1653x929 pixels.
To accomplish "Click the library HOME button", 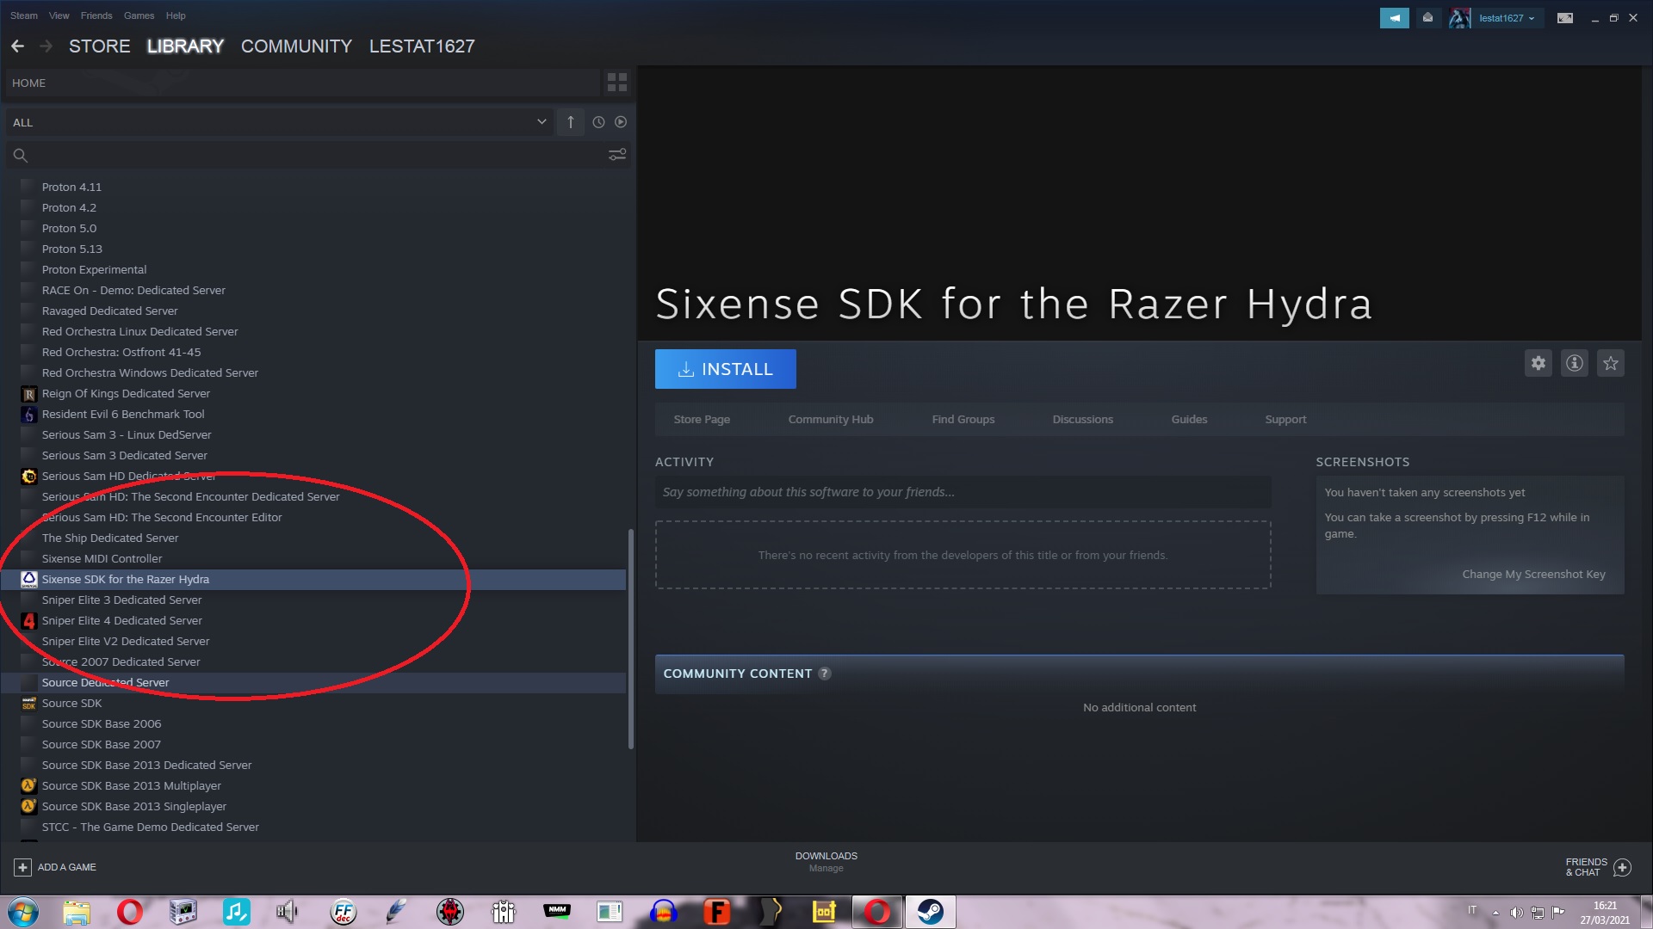I will (x=302, y=83).
